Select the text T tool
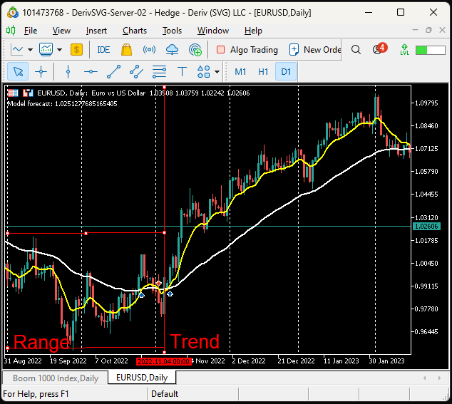The image size is (452, 404). (x=183, y=71)
